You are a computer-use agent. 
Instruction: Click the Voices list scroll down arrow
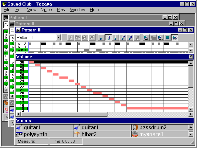pyautogui.click(x=191, y=134)
